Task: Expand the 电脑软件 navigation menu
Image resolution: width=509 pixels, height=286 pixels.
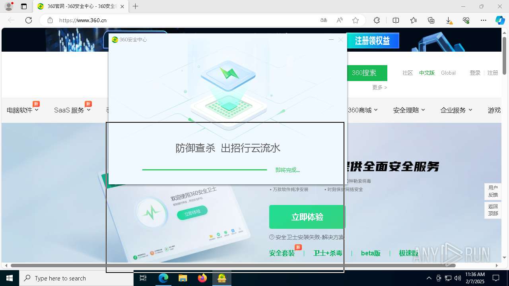Action: pos(23,110)
